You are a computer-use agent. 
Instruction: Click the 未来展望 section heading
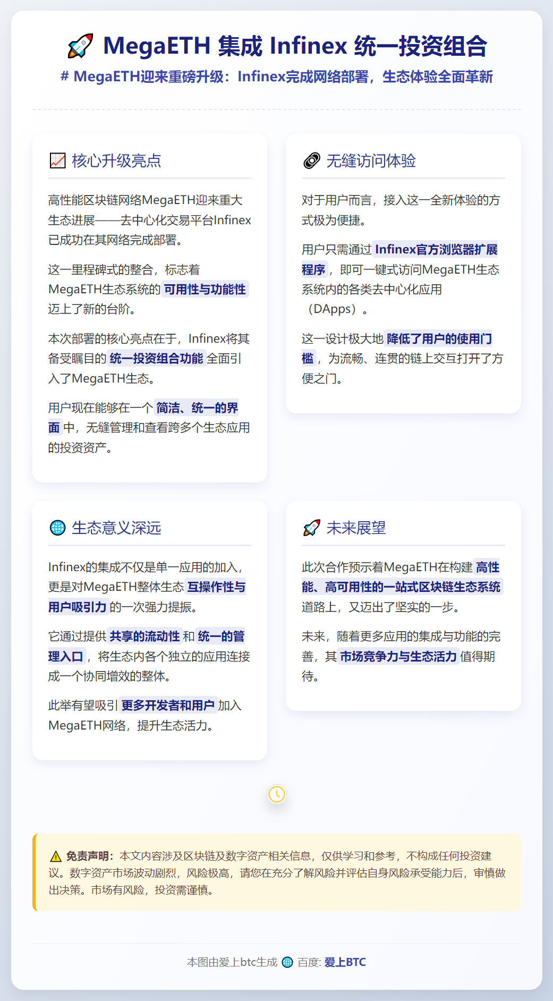click(356, 528)
